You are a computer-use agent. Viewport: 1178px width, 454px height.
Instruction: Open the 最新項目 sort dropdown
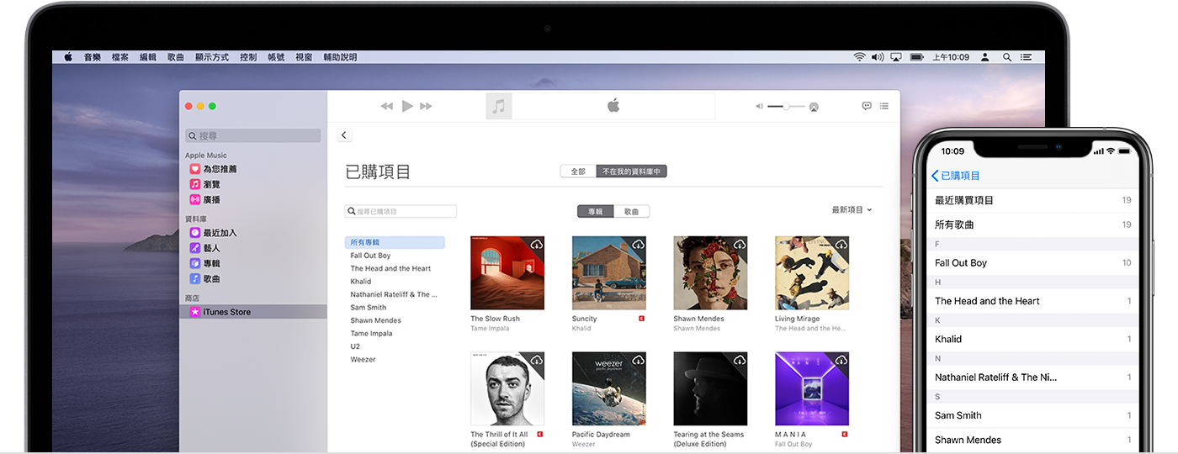click(852, 210)
